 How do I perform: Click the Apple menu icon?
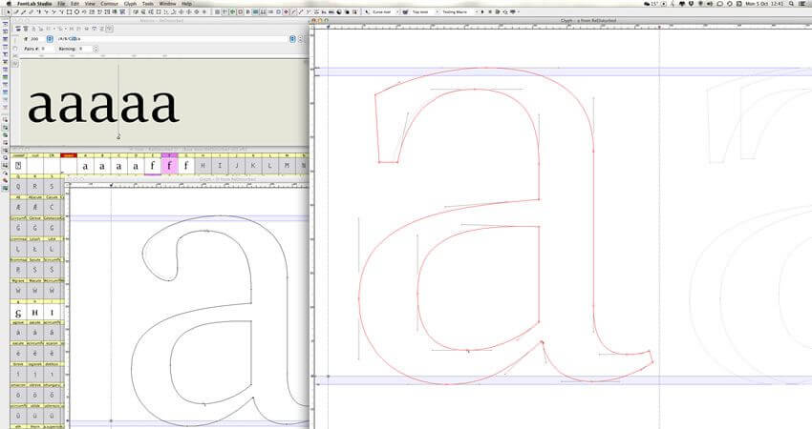pos(8,4)
